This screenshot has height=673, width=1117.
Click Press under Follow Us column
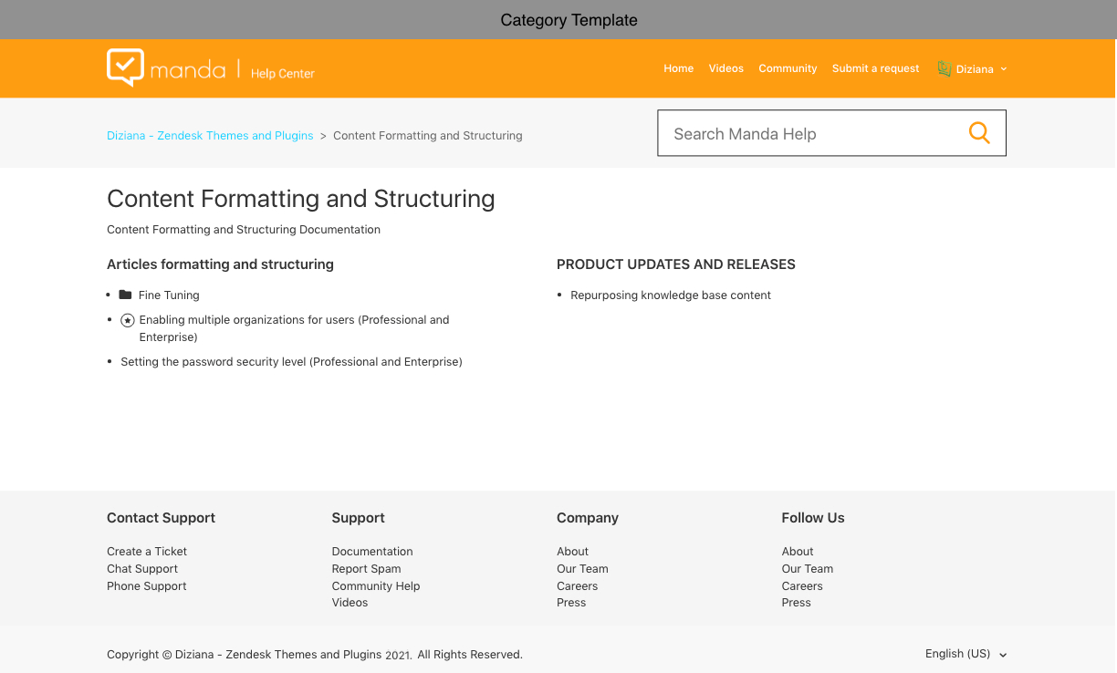797,602
